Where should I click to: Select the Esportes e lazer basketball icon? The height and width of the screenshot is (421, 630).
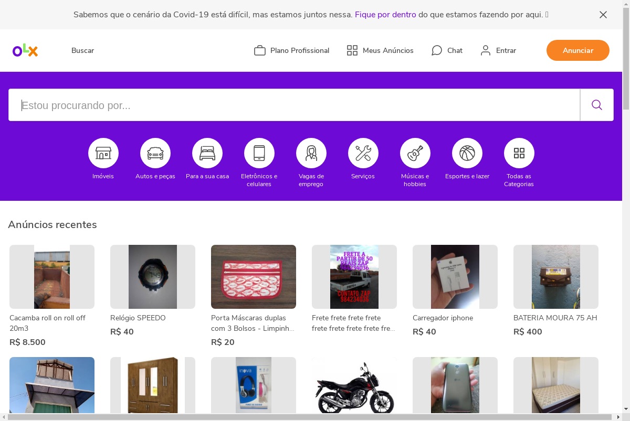pos(467,153)
